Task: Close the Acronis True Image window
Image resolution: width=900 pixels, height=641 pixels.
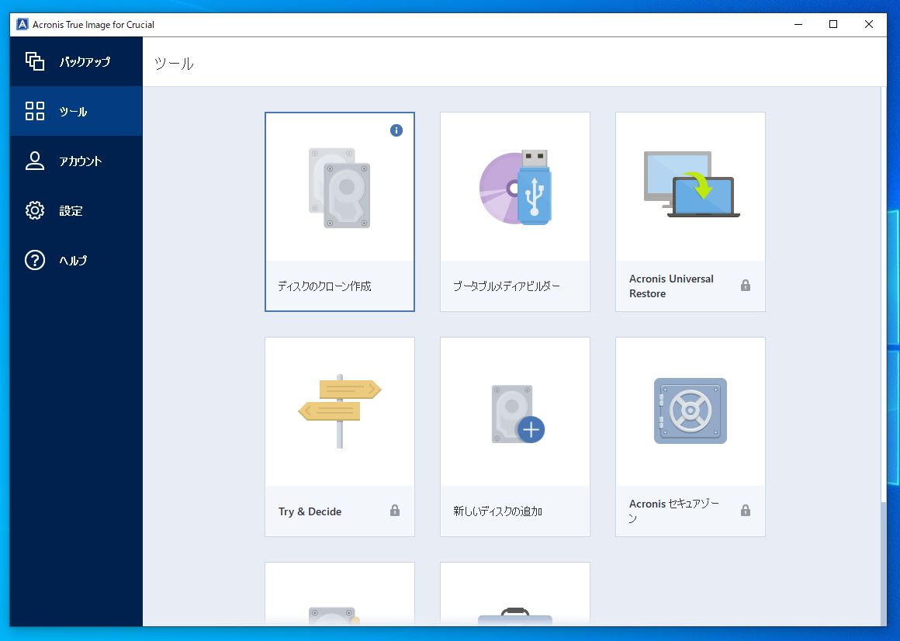Action: [x=869, y=24]
